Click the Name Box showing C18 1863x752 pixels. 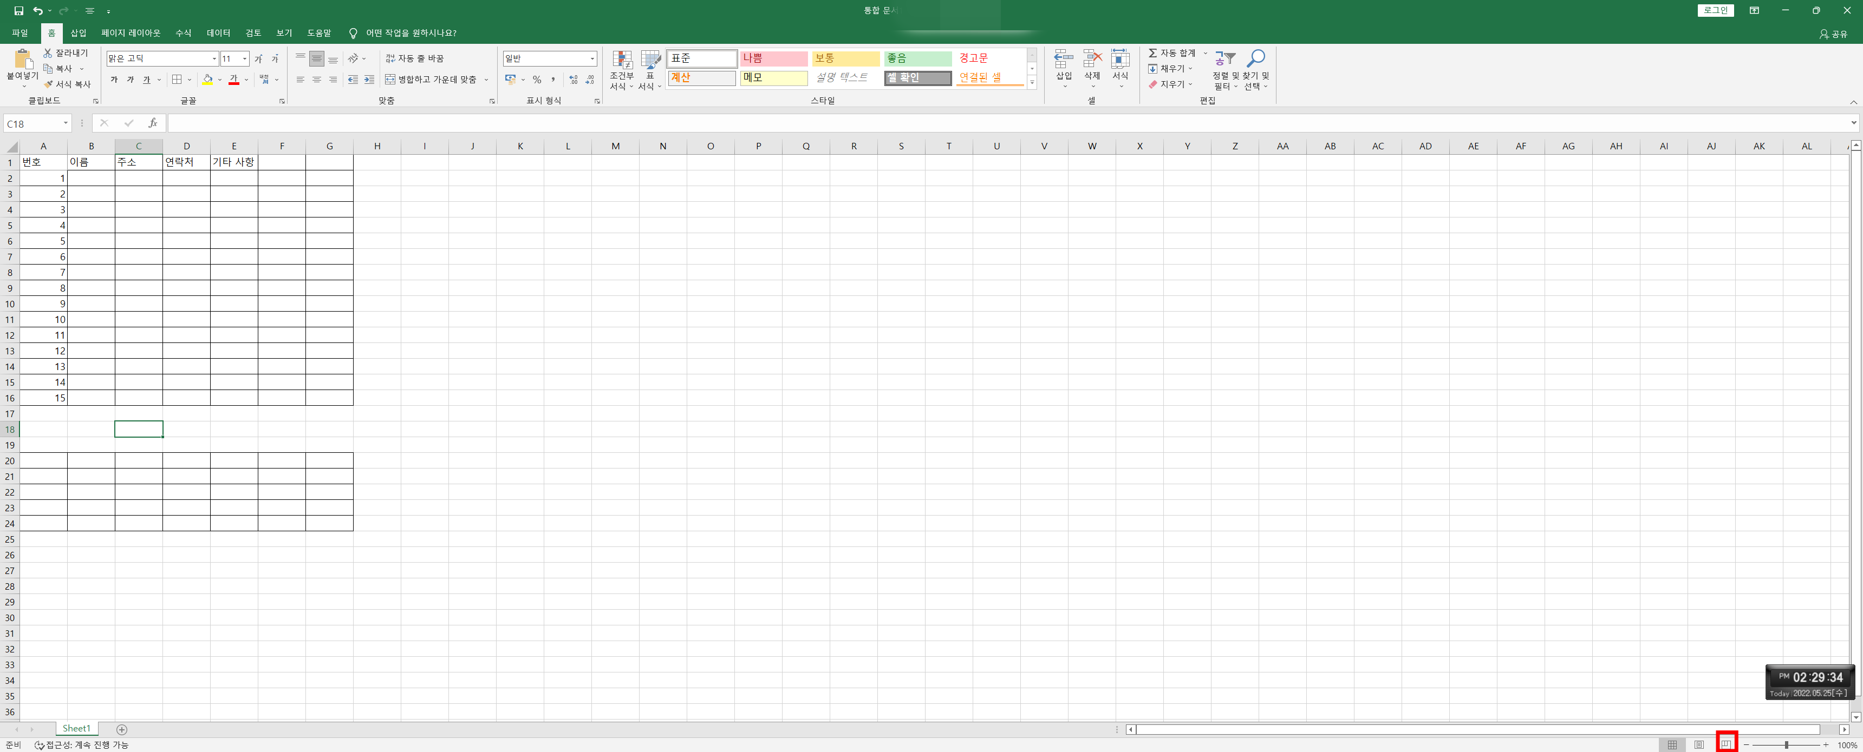[x=32, y=123]
